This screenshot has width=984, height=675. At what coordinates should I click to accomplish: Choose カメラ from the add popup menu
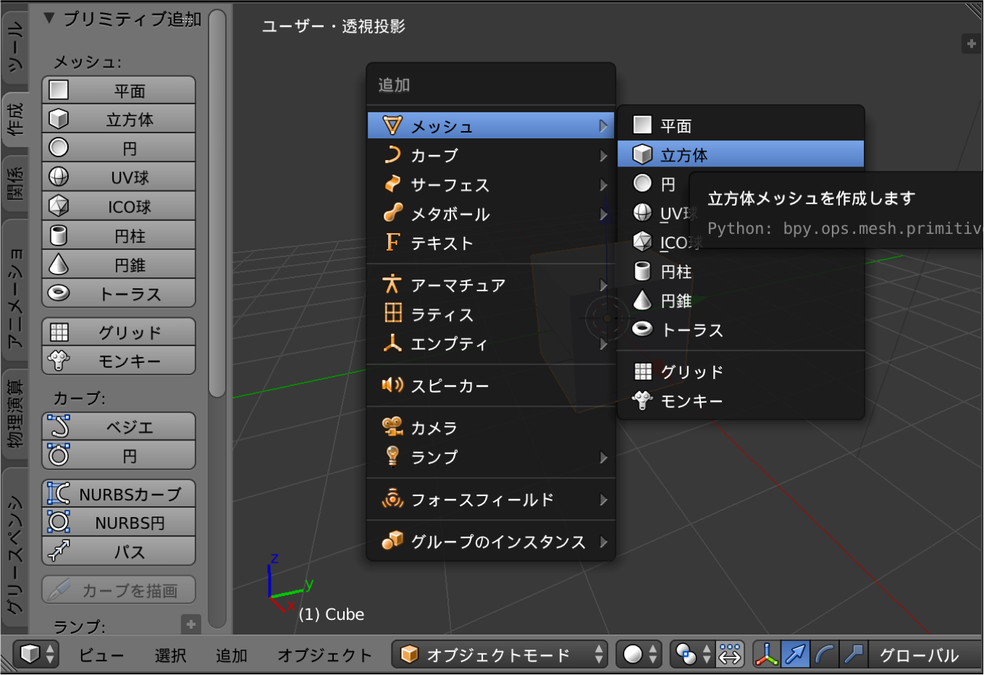click(x=434, y=428)
